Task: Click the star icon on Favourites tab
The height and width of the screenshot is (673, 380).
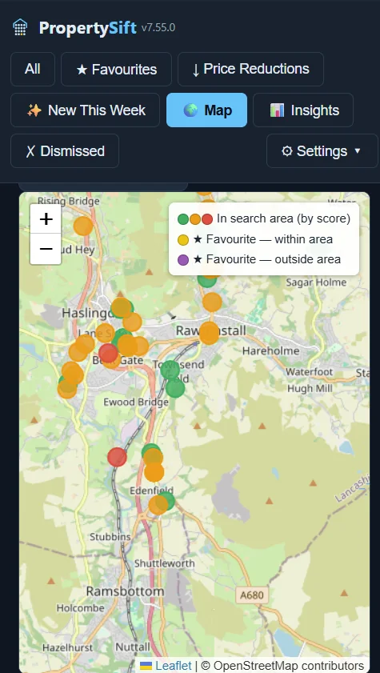Action: click(x=82, y=70)
